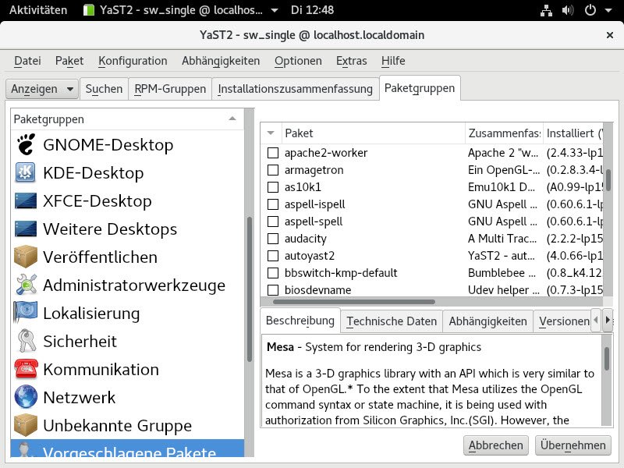
Task: Click the XFCE-Desktop screen icon
Action: 26,200
